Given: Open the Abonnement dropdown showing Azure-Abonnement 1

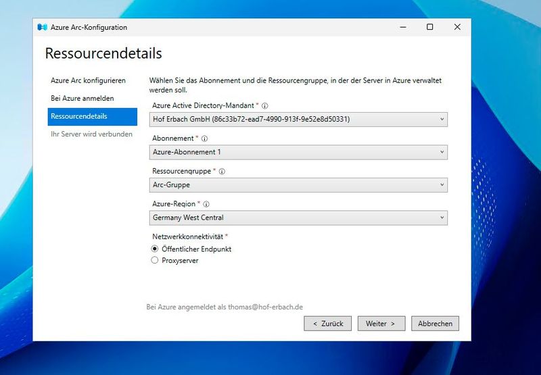Looking at the screenshot, I should tap(298, 152).
